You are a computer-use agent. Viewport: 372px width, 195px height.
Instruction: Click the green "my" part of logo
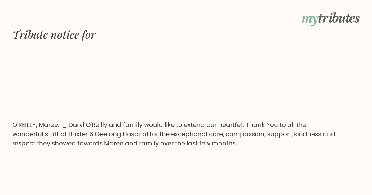pyautogui.click(x=309, y=19)
